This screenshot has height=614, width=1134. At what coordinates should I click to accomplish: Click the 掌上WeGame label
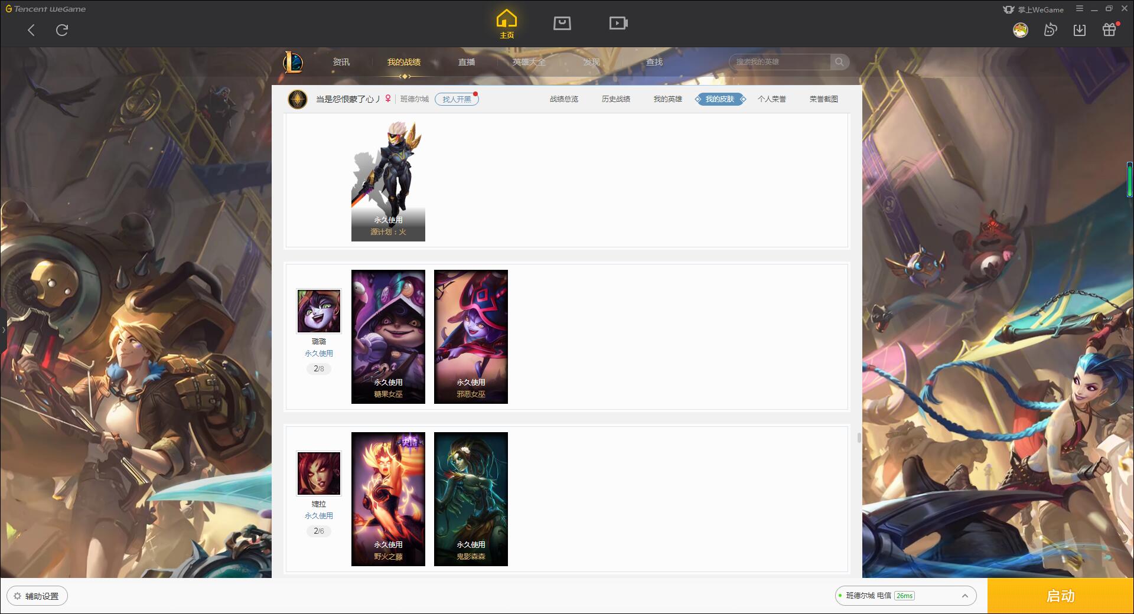click(1041, 9)
